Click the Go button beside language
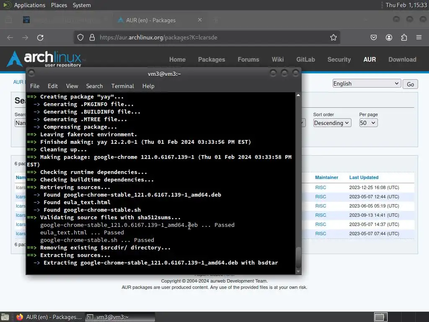The height and width of the screenshot is (322, 429). pos(410,84)
